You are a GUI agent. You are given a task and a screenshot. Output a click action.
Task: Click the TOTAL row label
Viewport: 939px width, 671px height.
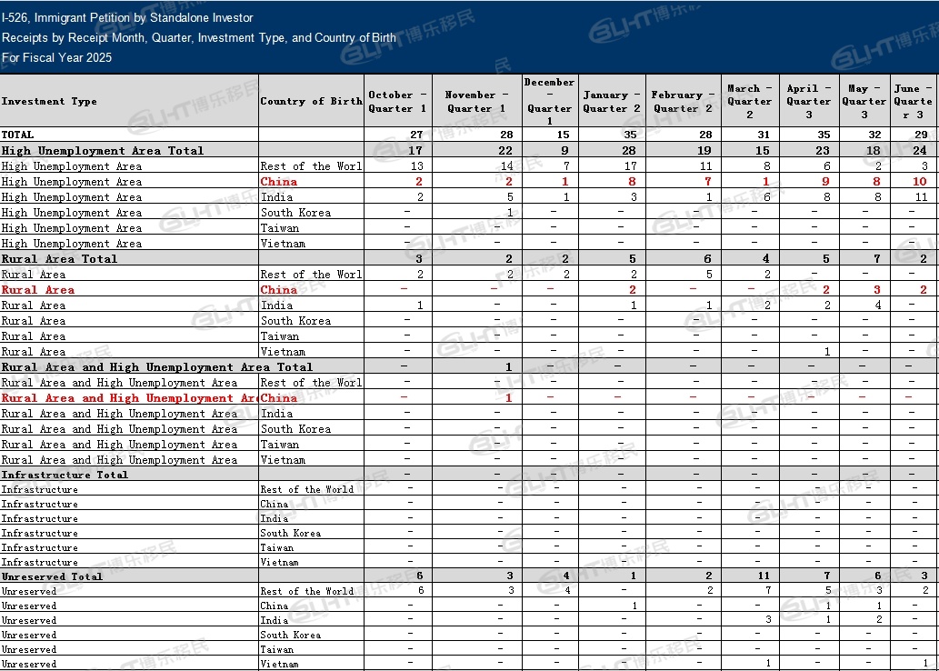coord(18,135)
